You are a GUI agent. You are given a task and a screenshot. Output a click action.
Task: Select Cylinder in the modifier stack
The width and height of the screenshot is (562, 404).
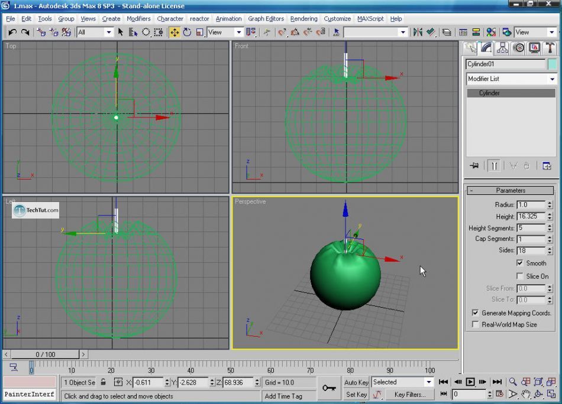tap(511, 93)
